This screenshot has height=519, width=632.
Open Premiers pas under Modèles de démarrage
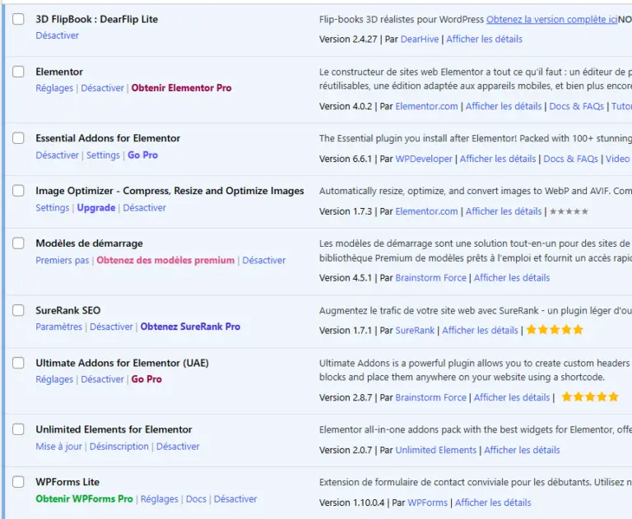tap(62, 260)
